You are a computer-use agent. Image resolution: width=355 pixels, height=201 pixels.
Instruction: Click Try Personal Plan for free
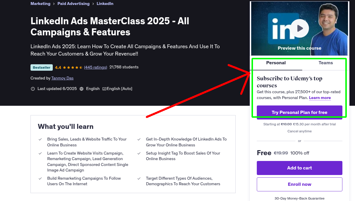(300, 112)
